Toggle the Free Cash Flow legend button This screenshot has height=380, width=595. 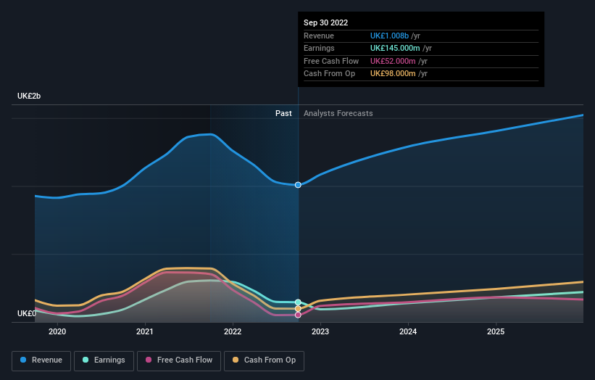179,360
